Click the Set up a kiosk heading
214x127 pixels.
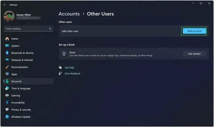[67, 45]
